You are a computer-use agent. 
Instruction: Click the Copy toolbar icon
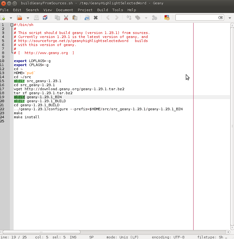57,18
